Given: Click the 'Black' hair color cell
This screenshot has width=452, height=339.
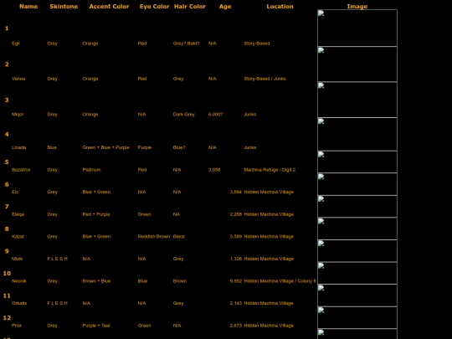Looking at the screenshot, I should point(179,236).
